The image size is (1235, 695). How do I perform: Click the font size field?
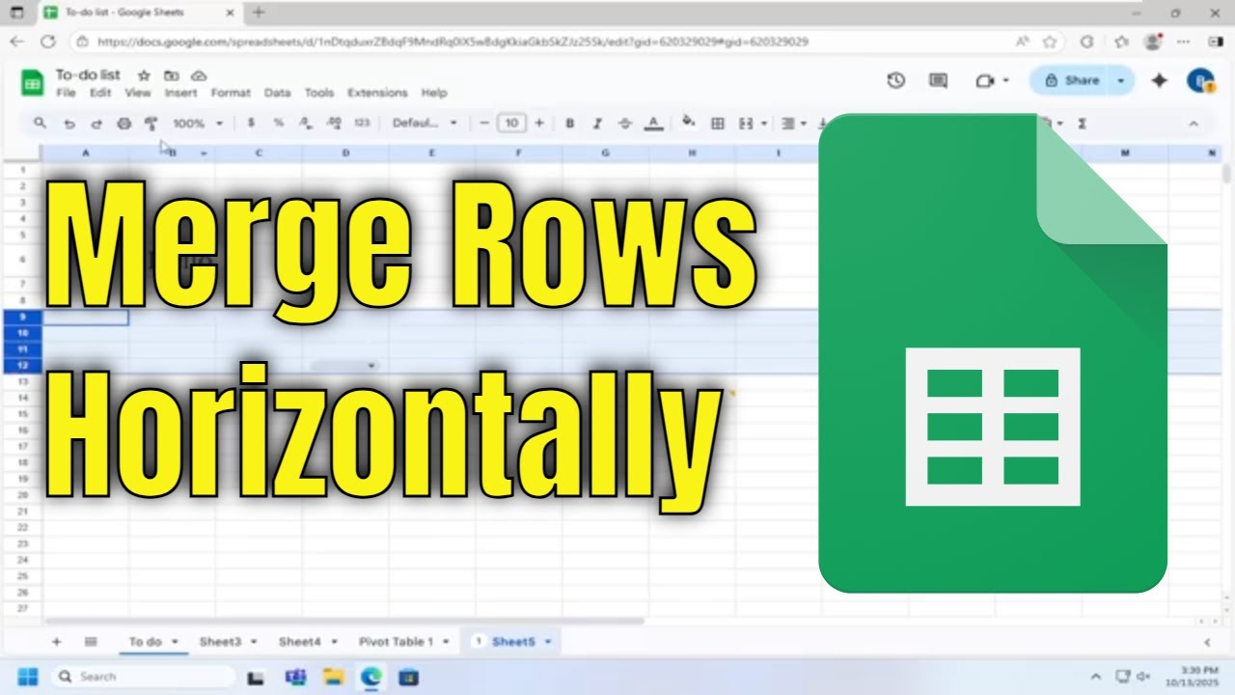[x=511, y=124]
